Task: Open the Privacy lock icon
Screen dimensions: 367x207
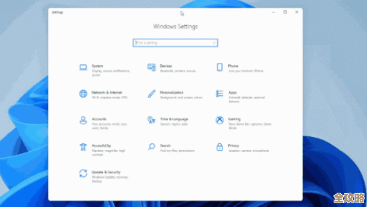Action: click(219, 147)
